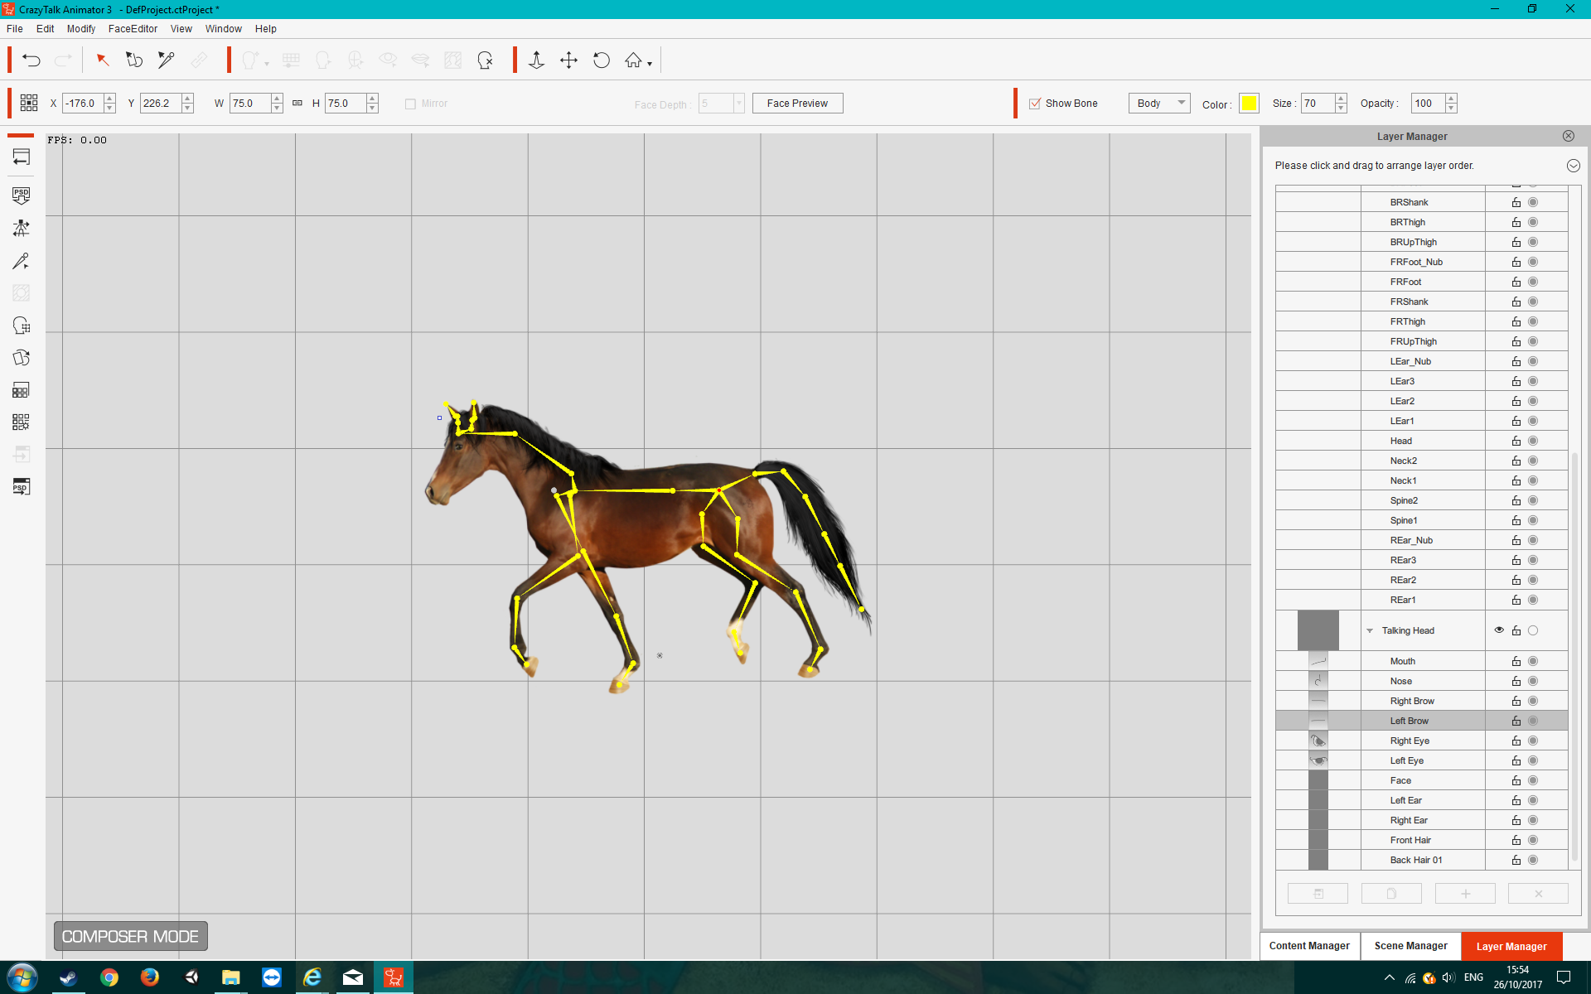The width and height of the screenshot is (1591, 994).
Task: Click the export PSD sidebar icon
Action: [x=22, y=487]
